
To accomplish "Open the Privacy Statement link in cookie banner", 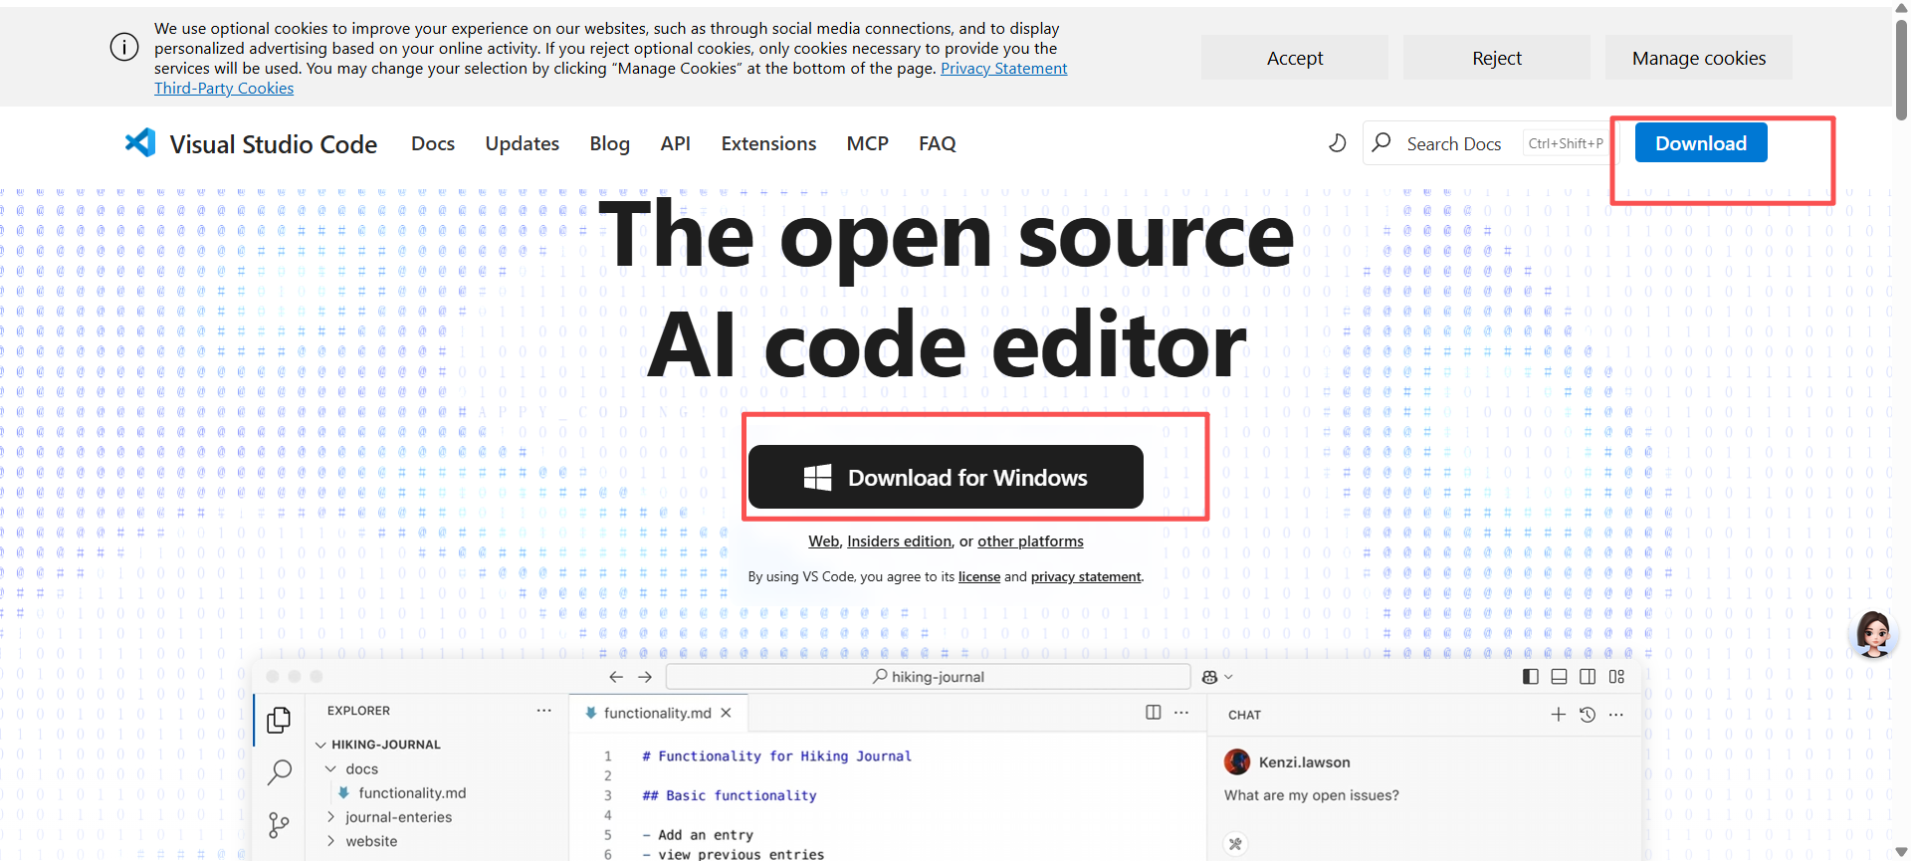I will [1004, 68].
